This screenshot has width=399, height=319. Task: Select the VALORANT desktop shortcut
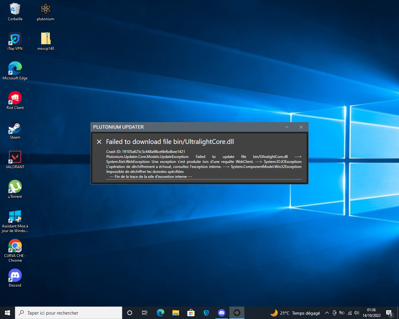(15, 160)
